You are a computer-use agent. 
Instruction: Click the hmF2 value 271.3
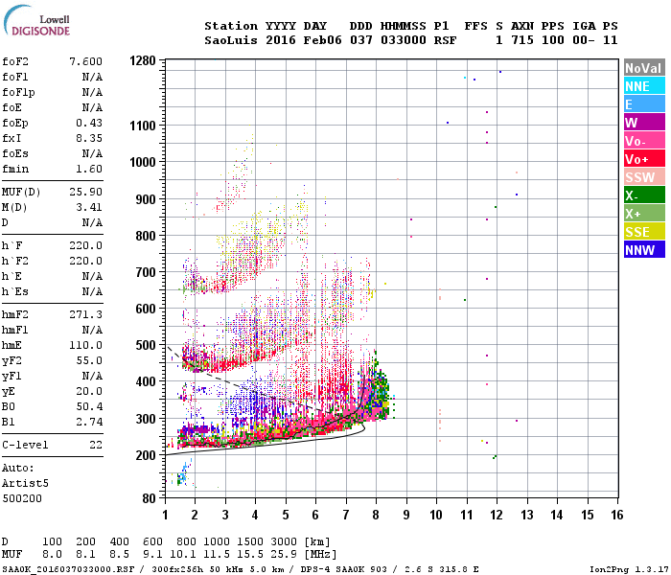(85, 314)
